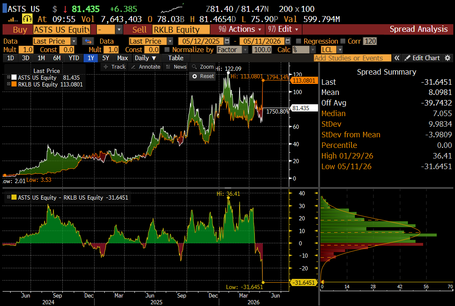The height and width of the screenshot is (306, 455).
Task: Select the Max range tab
Action: click(x=123, y=58)
